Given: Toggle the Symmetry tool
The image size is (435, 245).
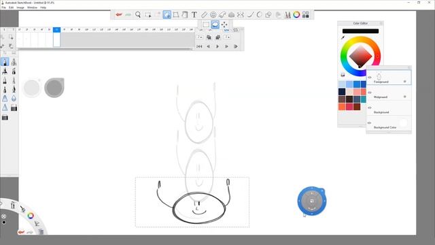Looking at the screenshot, I should [241, 15].
